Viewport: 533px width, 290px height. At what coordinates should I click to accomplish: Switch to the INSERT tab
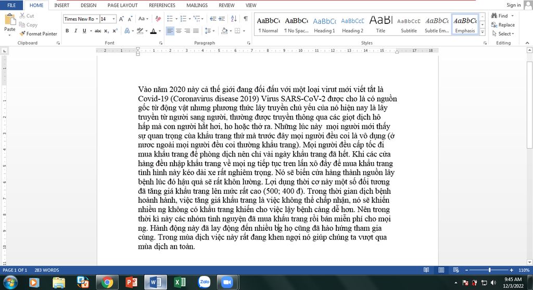[61, 5]
